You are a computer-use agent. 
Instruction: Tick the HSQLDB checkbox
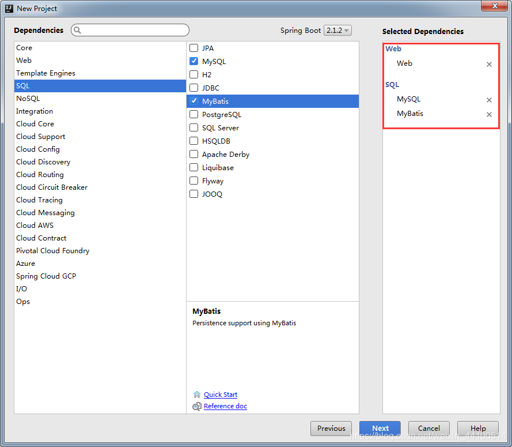tap(194, 141)
